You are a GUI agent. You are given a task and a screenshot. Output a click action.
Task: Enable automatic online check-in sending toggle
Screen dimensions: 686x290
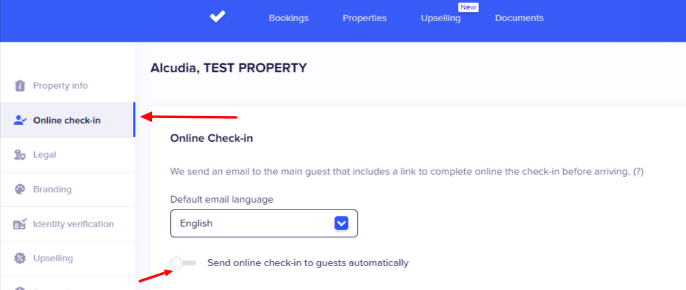[x=182, y=263]
